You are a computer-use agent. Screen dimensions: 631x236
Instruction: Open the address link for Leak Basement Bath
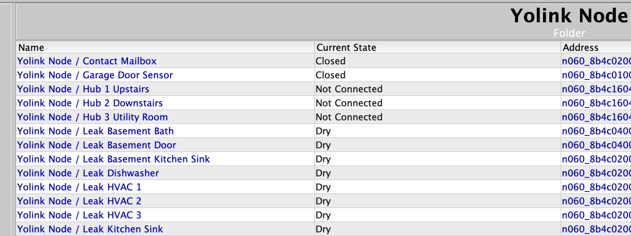596,131
